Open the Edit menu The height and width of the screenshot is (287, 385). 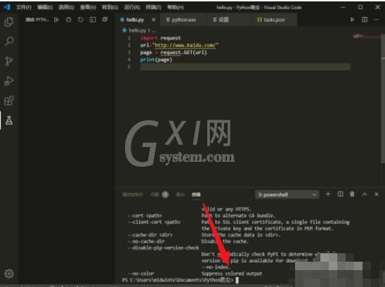tap(45, 7)
